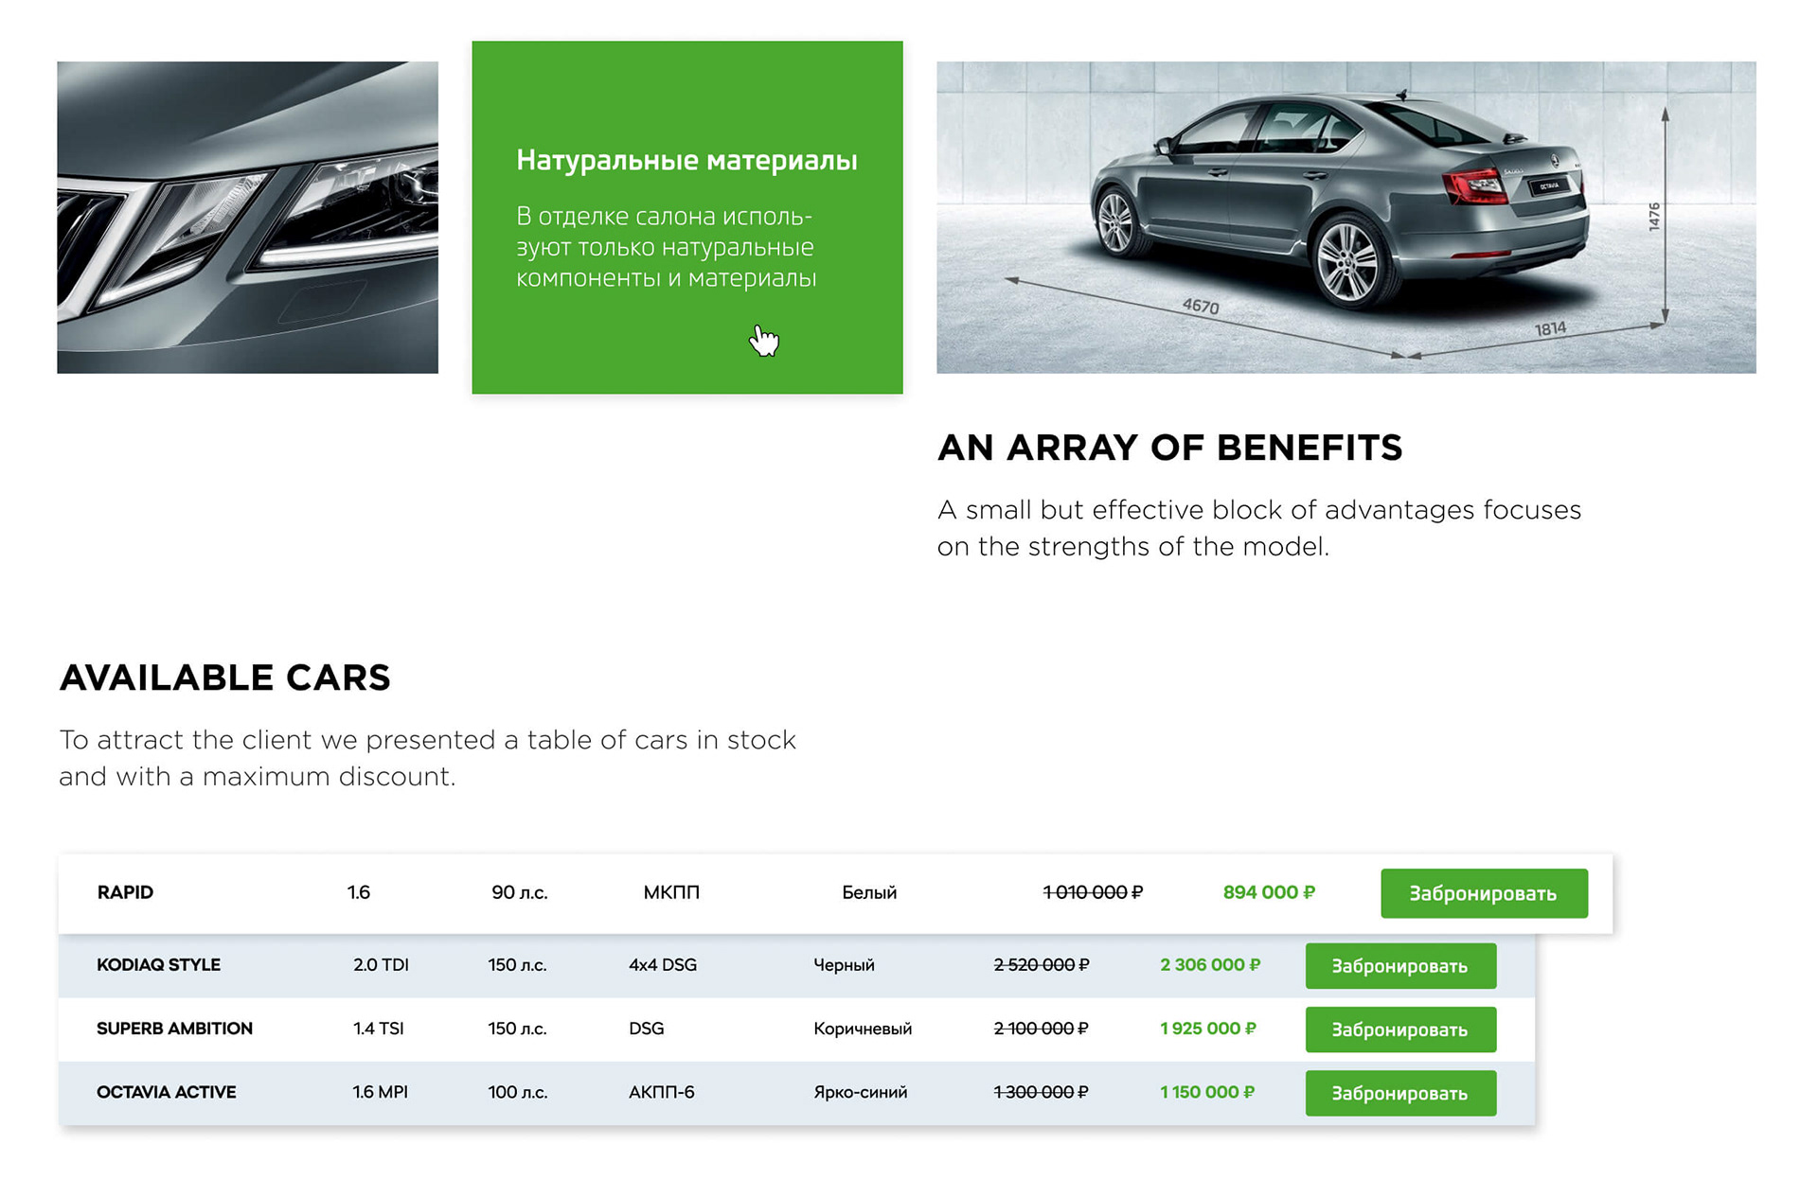Click old price 2 100 000 ₽
This screenshot has height=1197, width=1818.
1041,1029
